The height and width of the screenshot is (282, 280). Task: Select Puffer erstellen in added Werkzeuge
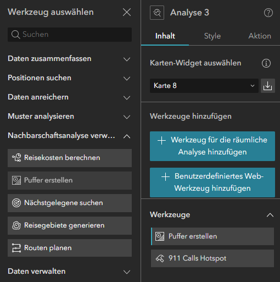coord(212,236)
